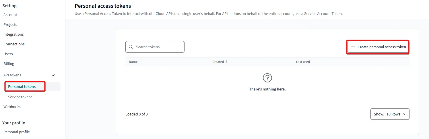Switch to Service tokens
The width and height of the screenshot is (429, 139).
(x=20, y=97)
